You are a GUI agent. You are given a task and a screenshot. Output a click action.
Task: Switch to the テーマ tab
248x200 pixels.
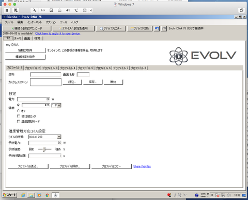[18, 38]
